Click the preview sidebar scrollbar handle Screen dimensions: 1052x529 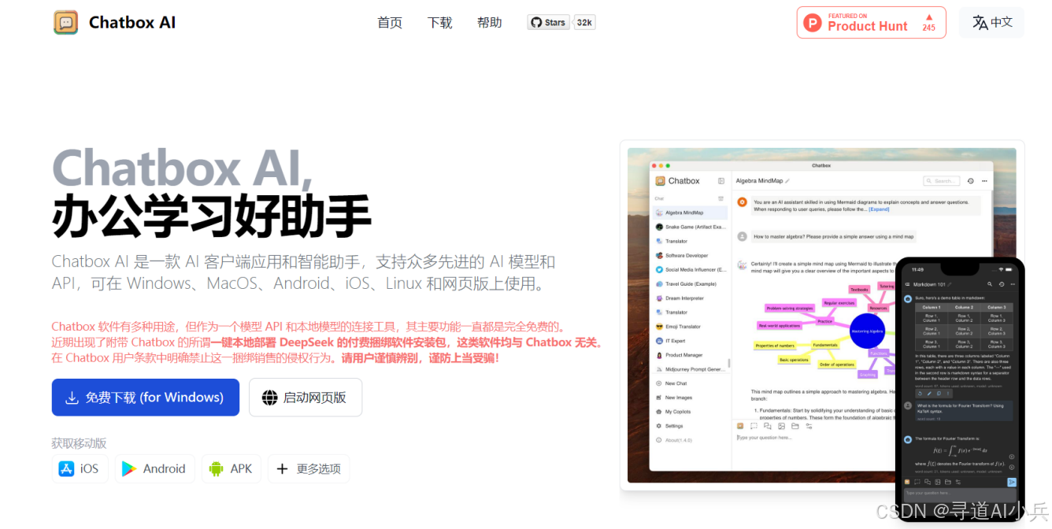(728, 363)
